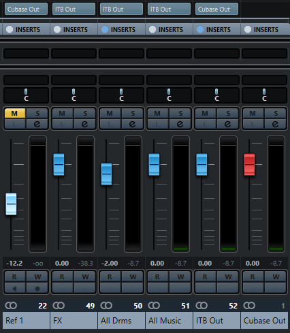The width and height of the screenshot is (290, 333).
Task: Click the stereo link icon on Ref 1
Action: [11, 306]
